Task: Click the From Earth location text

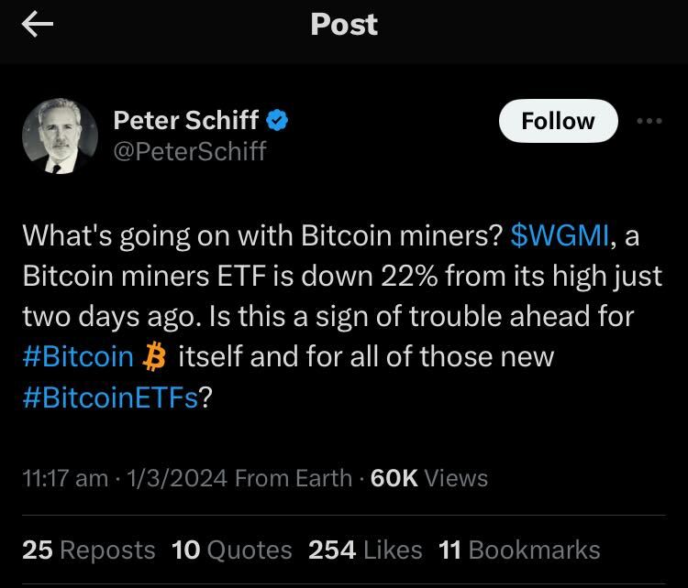Action: click(294, 478)
